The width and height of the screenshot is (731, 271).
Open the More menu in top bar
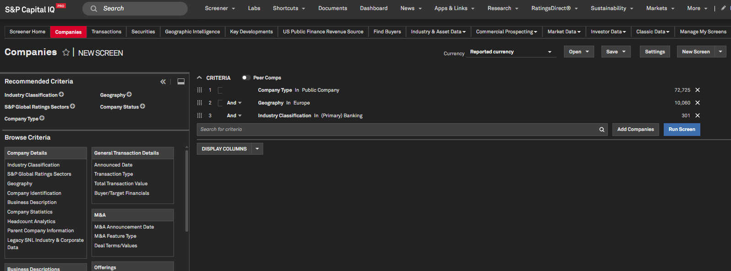click(697, 8)
